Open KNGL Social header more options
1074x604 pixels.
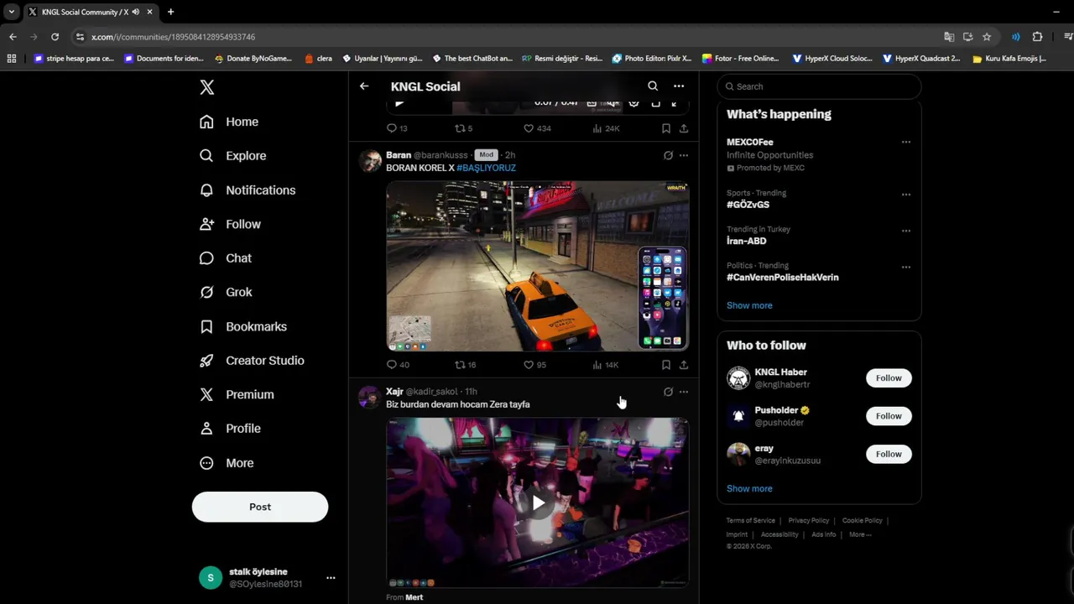[679, 86]
